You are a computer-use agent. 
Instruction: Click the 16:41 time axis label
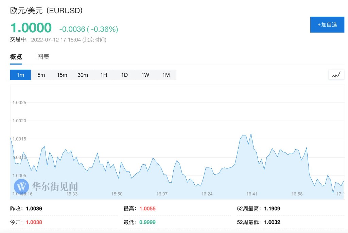252,194
